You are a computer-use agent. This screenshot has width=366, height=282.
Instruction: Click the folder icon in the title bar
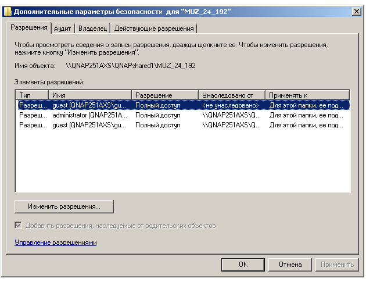point(7,11)
